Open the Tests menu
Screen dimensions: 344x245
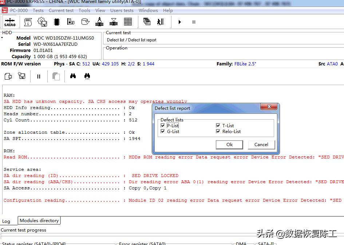(x=38, y=11)
